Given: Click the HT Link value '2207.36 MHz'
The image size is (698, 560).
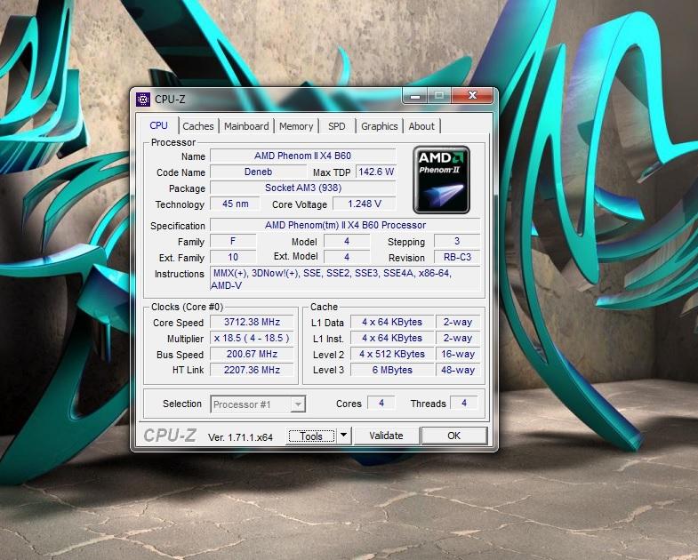Looking at the screenshot, I should click(x=252, y=370).
